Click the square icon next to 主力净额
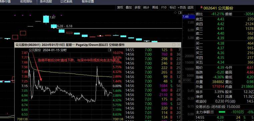The height and width of the screenshot is (121, 254). click(212, 112)
